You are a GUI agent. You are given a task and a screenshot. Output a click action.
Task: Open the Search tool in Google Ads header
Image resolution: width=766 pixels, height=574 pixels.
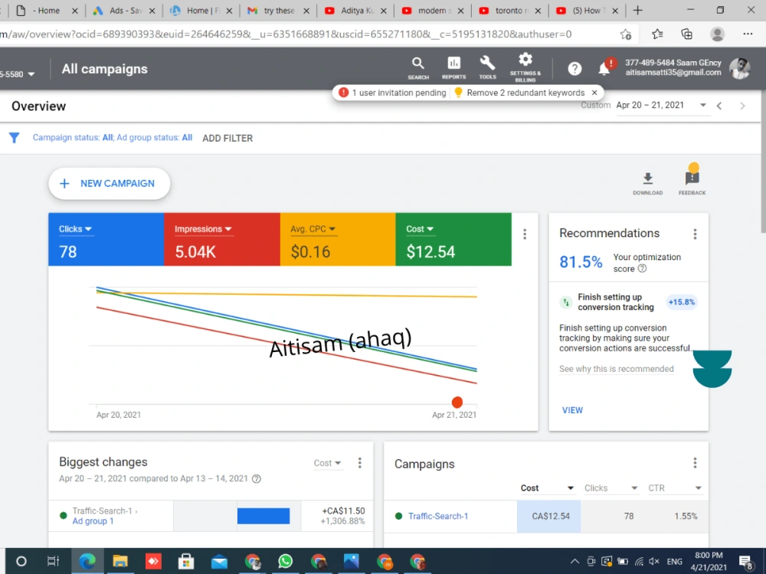click(x=418, y=68)
